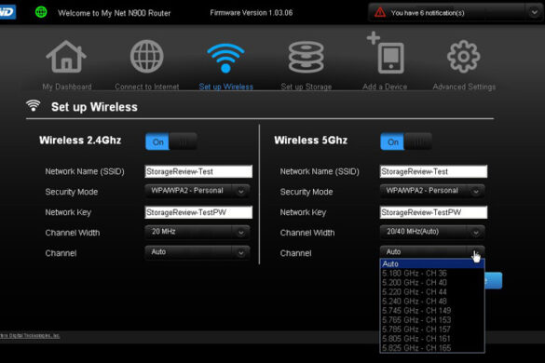This screenshot has height=363, width=545.
Task: Select 5.785 GHz - CH 157
Action: pyautogui.click(x=432, y=329)
